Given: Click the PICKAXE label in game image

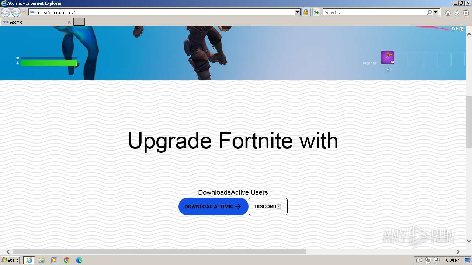Looking at the screenshot, I should [369, 63].
